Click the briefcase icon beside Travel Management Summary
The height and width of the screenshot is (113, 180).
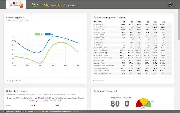[x=95, y=18]
